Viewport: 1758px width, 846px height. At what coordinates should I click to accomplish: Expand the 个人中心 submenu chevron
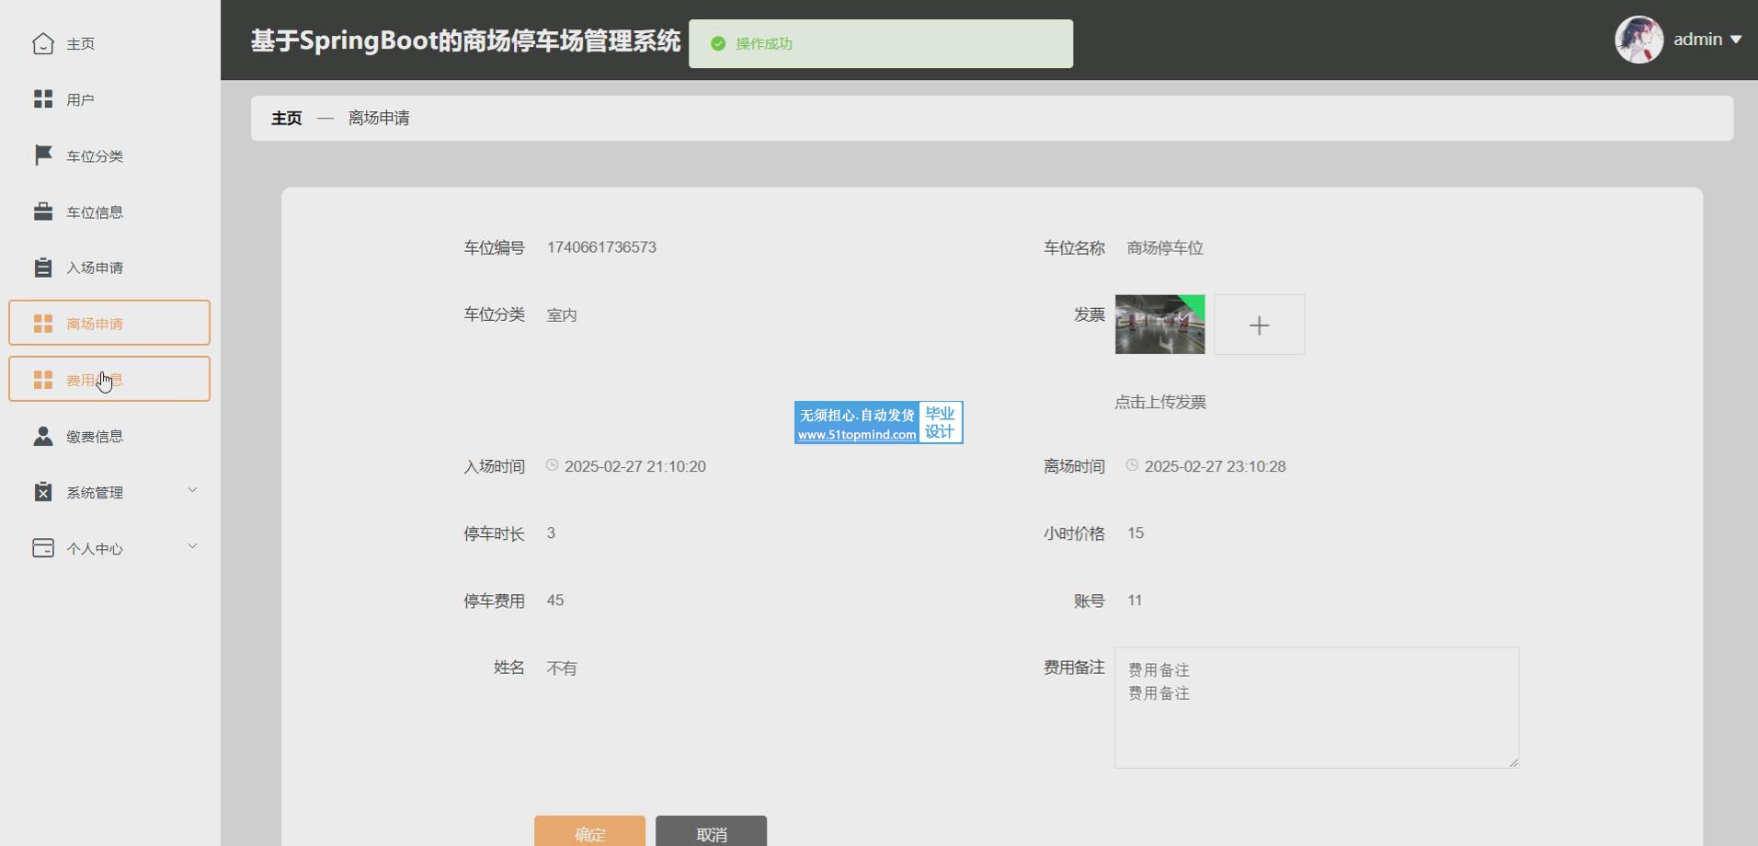(x=192, y=546)
